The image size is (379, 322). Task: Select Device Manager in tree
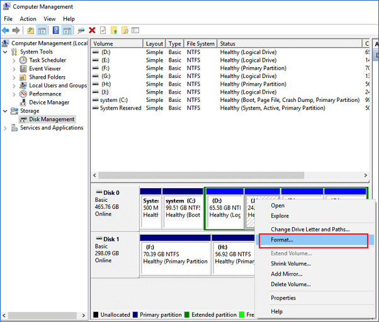(x=49, y=103)
